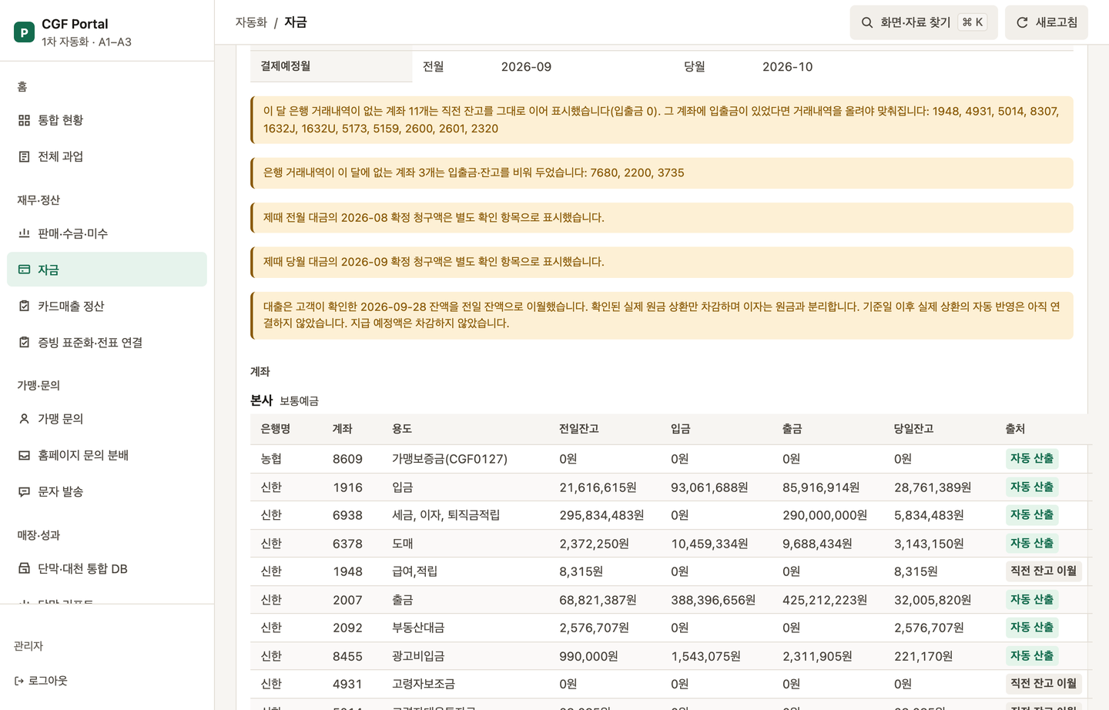Click the 자동화 breadcrumb link
The width and height of the screenshot is (1109, 710).
tap(251, 22)
